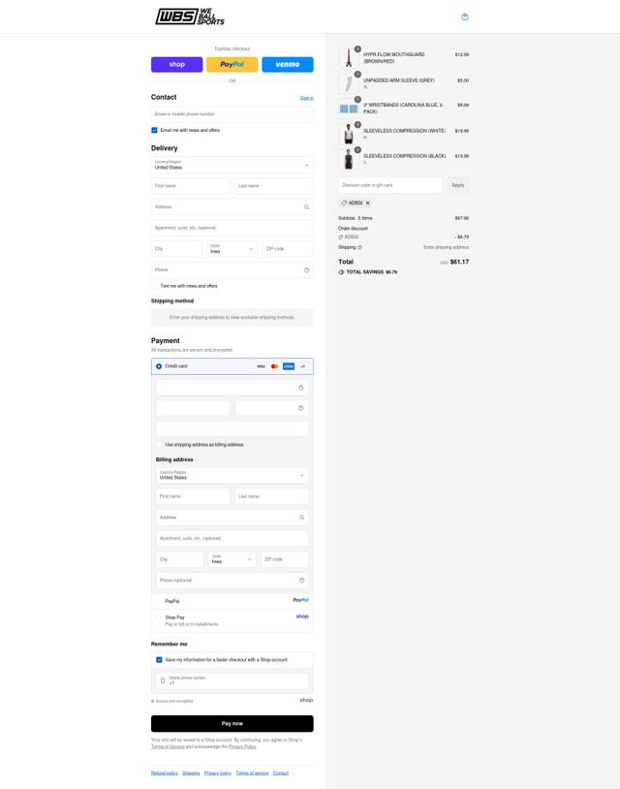Click the more card brands +4 icon
The image size is (620, 789).
pyautogui.click(x=302, y=366)
